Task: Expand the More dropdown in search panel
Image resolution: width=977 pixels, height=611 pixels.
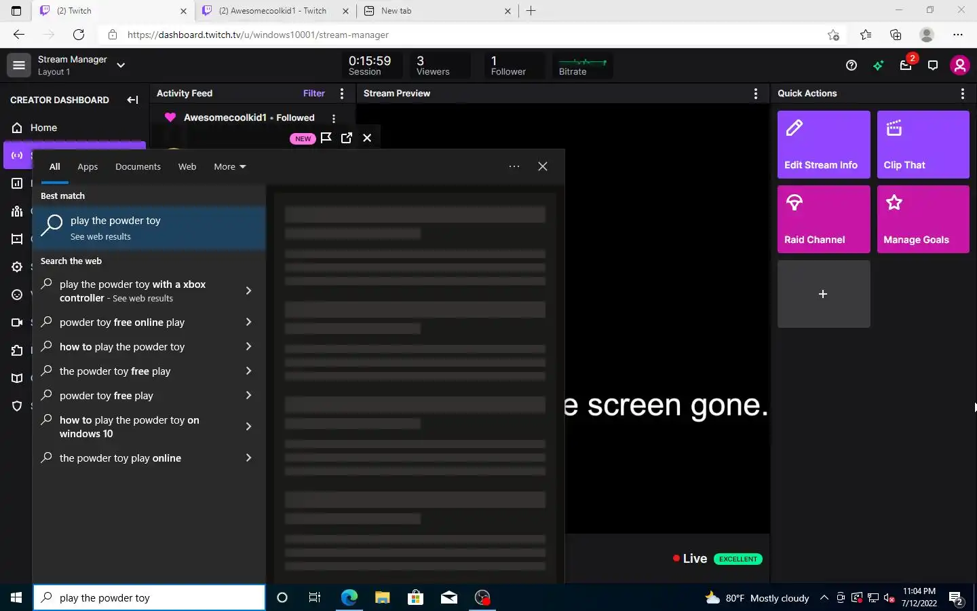Action: click(230, 166)
